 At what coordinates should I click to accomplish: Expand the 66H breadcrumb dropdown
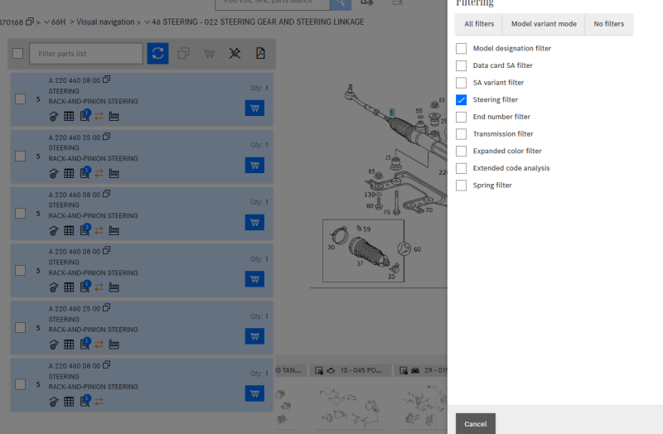pos(47,22)
